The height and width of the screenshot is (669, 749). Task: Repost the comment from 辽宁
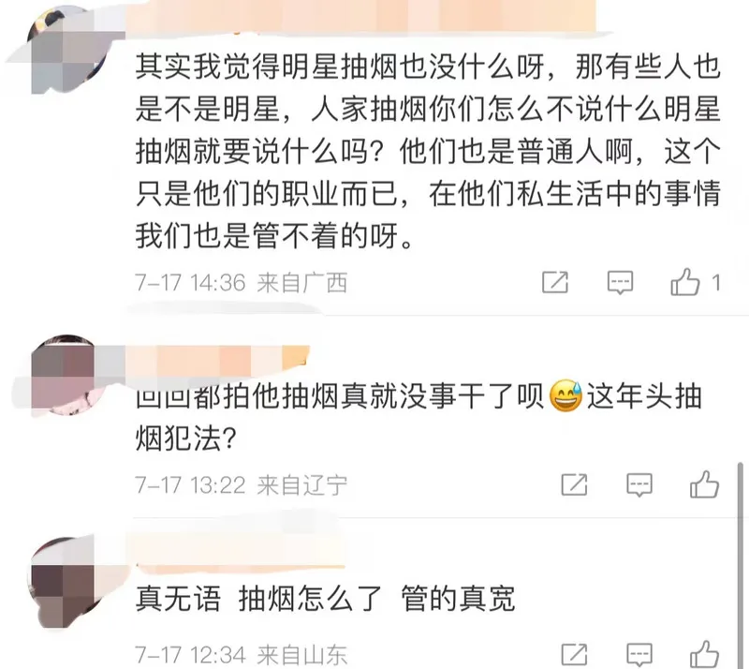click(x=574, y=484)
